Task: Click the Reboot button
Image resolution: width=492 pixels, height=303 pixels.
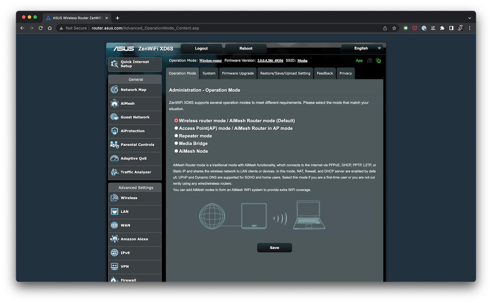Action: click(x=246, y=48)
